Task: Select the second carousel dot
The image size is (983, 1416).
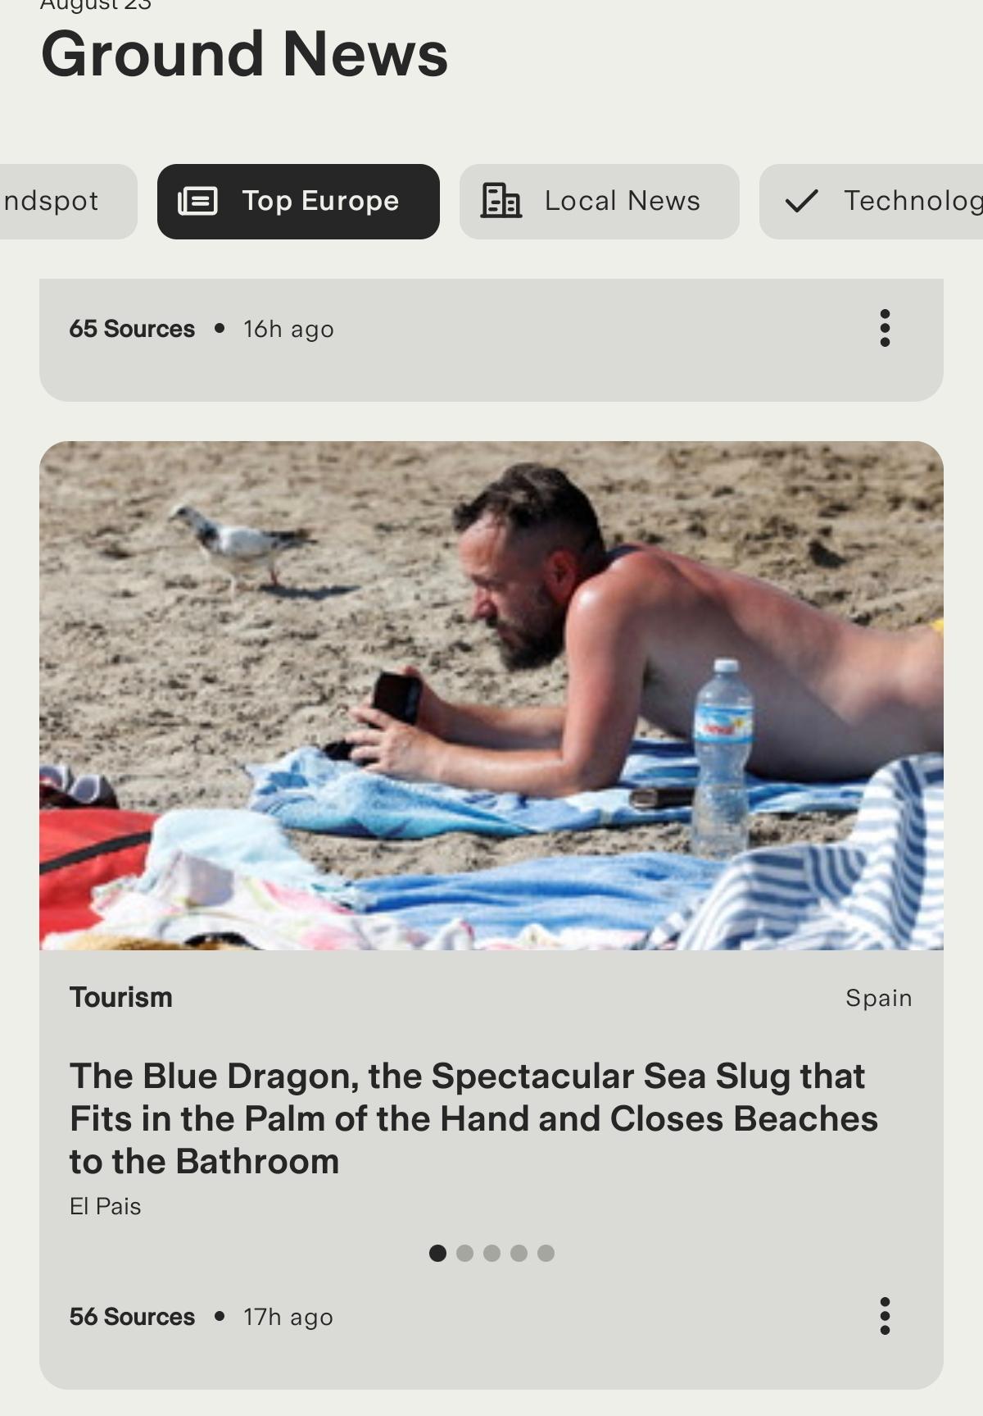Action: [x=464, y=1253]
